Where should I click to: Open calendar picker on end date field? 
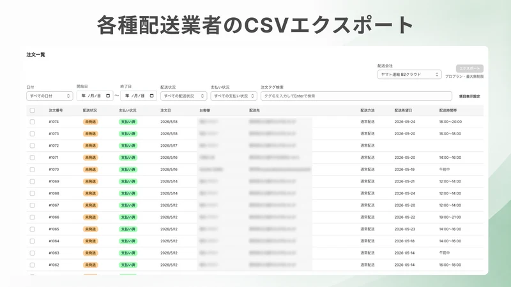point(151,96)
